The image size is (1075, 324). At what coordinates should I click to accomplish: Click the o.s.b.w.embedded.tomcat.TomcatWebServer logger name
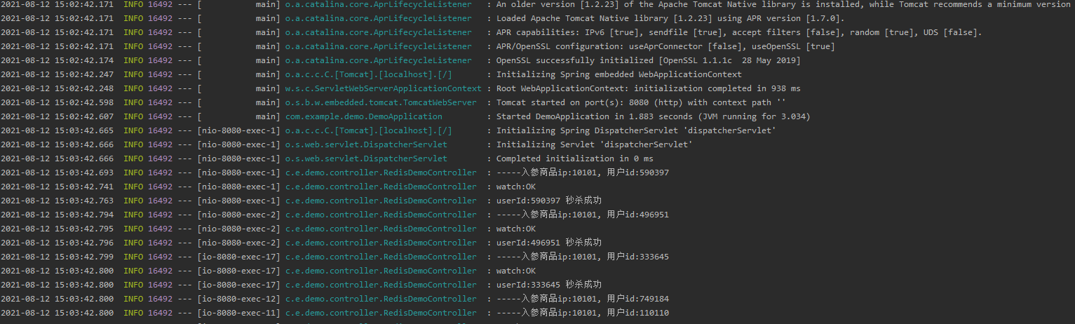tap(381, 102)
